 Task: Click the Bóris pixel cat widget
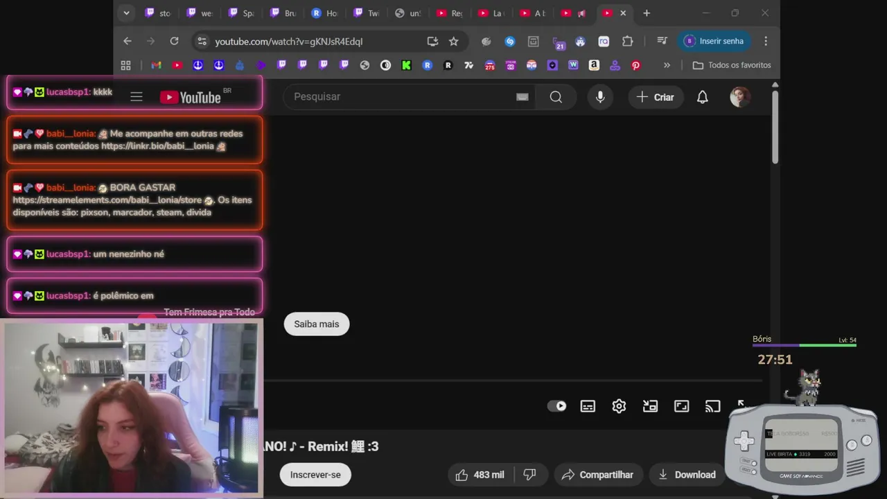point(804,387)
